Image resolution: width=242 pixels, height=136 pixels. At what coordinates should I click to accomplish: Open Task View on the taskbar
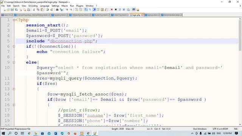pos(22,133)
